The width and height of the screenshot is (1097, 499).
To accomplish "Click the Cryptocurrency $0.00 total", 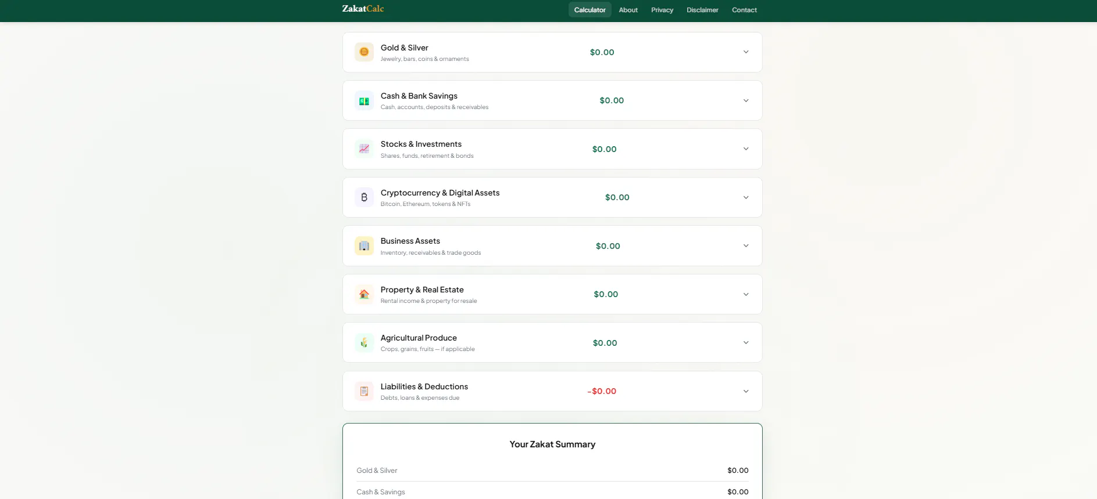I will [x=617, y=197].
